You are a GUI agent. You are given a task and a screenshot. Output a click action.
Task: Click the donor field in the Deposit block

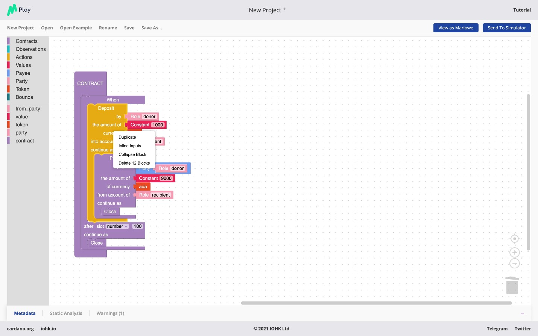tap(149, 117)
